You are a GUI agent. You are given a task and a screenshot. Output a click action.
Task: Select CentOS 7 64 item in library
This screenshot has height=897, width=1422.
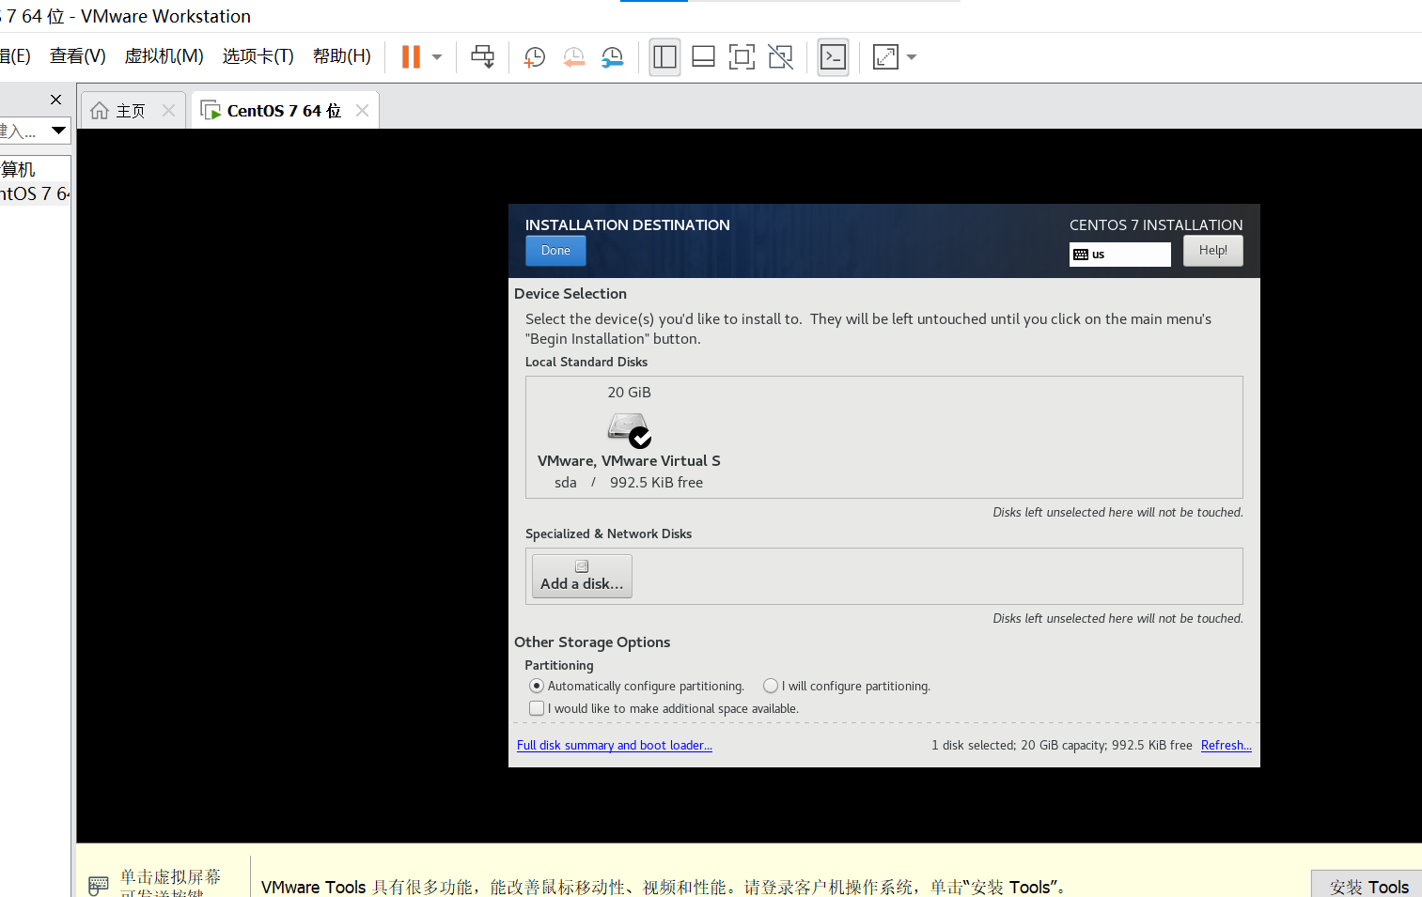click(x=36, y=193)
